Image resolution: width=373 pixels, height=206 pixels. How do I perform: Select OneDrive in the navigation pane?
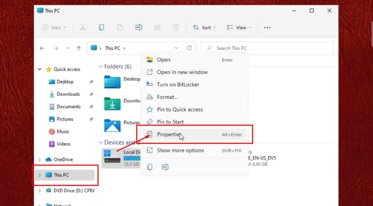(x=63, y=160)
